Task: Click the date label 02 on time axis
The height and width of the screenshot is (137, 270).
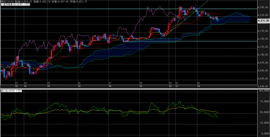Action: point(198,83)
